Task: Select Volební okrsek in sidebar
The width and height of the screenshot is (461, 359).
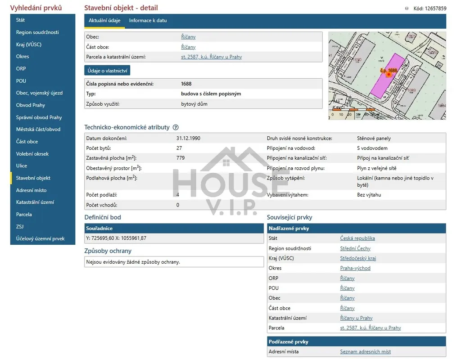Action: 32,154
